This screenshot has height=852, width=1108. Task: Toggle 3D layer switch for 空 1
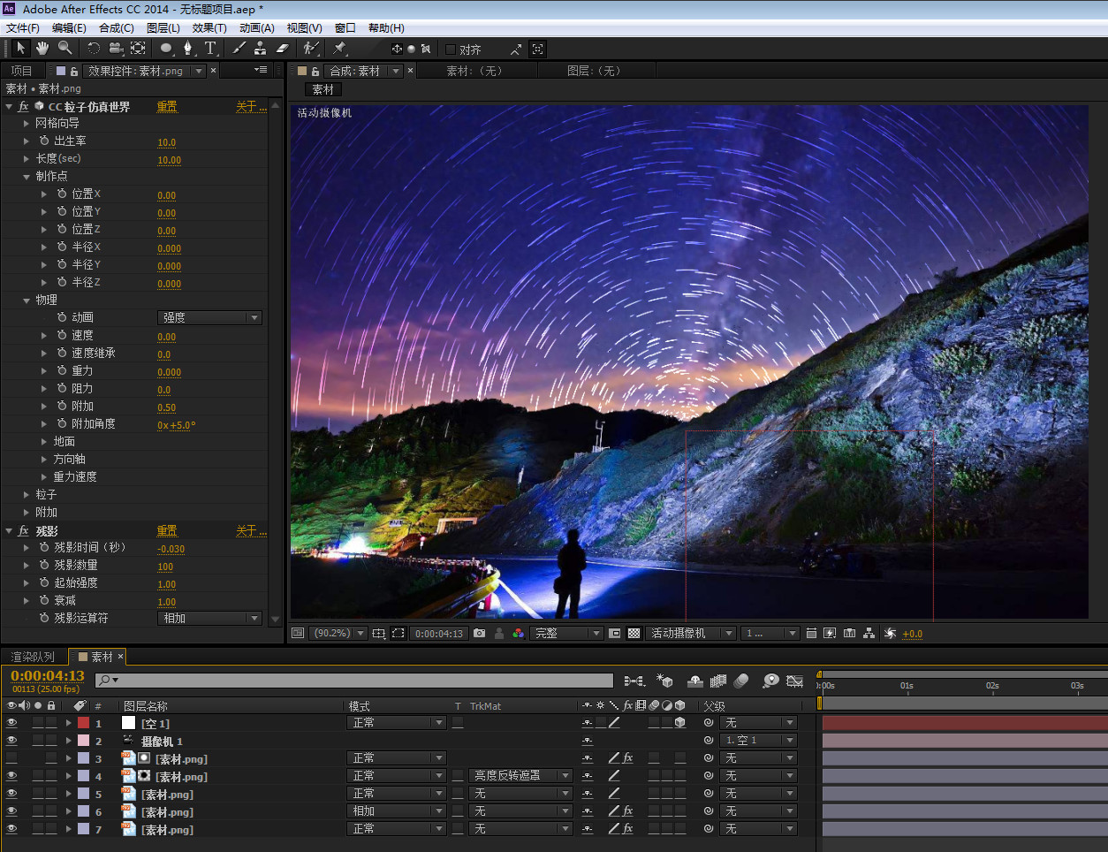pyautogui.click(x=679, y=723)
